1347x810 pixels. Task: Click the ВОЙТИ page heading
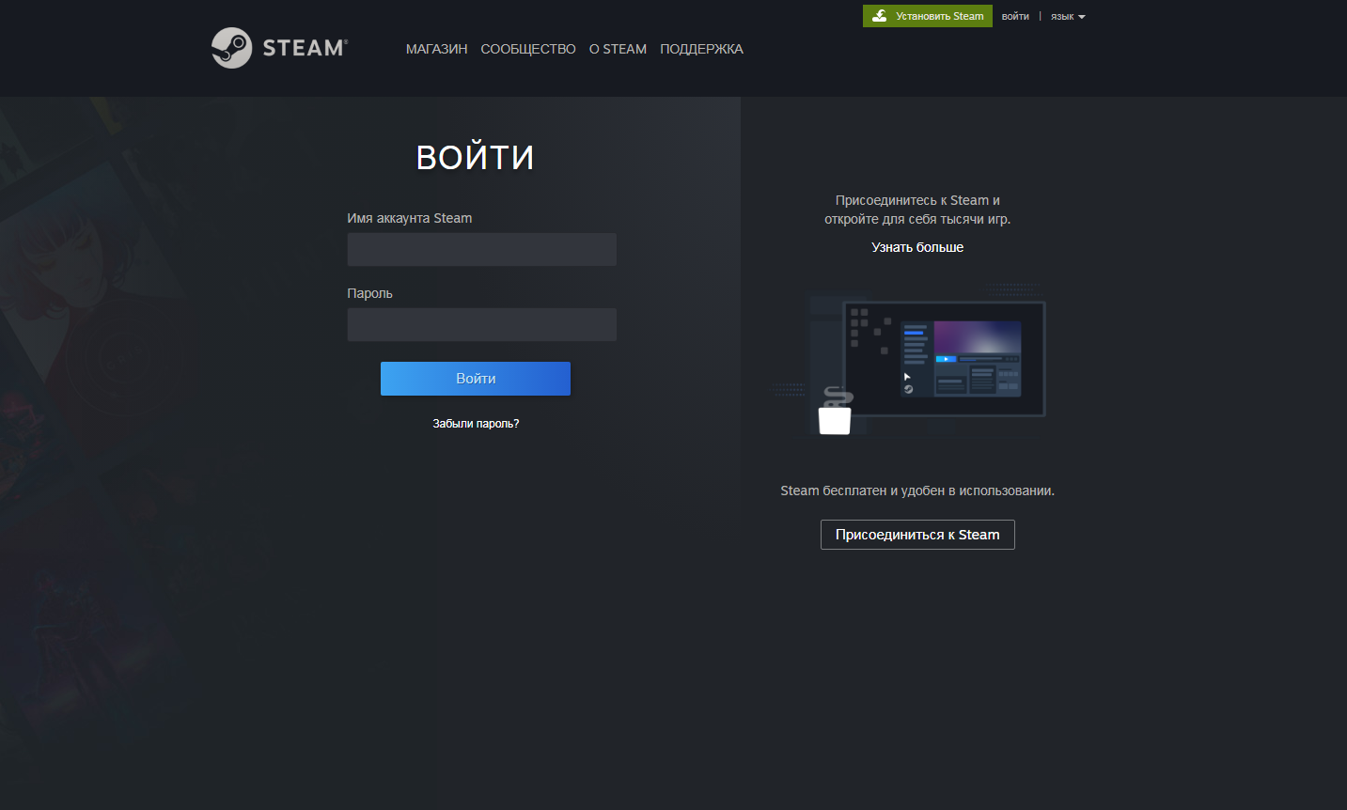coord(476,157)
